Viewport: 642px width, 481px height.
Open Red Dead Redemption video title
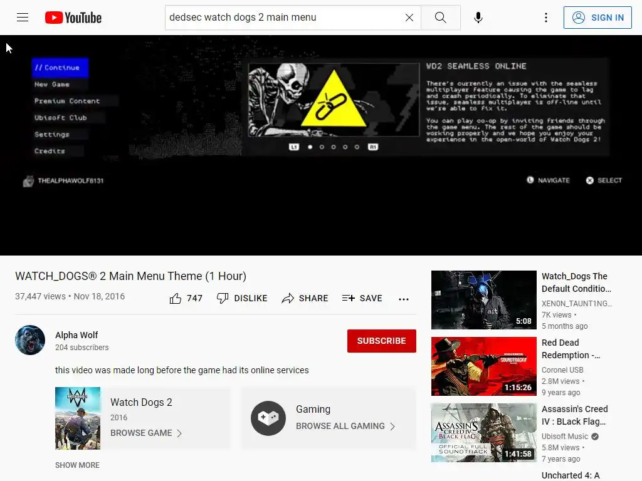[571, 349]
